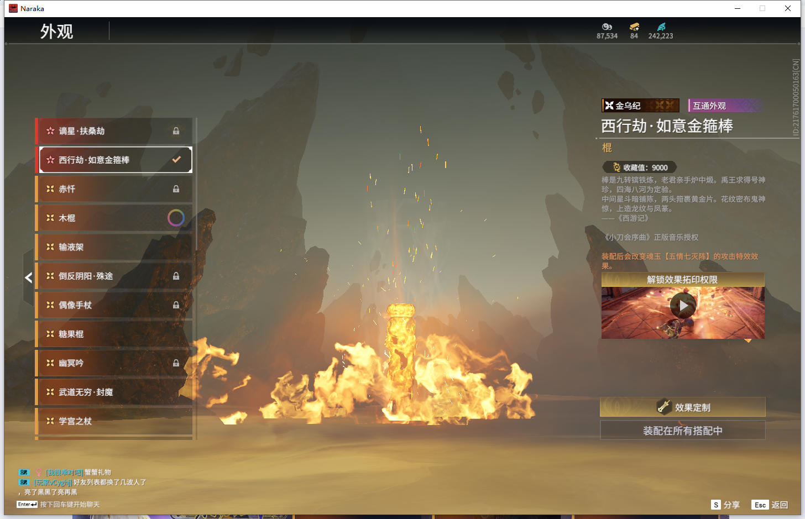This screenshot has height=519, width=805.
Task: Select the 糖果棍 skin entry
Action: (x=114, y=334)
